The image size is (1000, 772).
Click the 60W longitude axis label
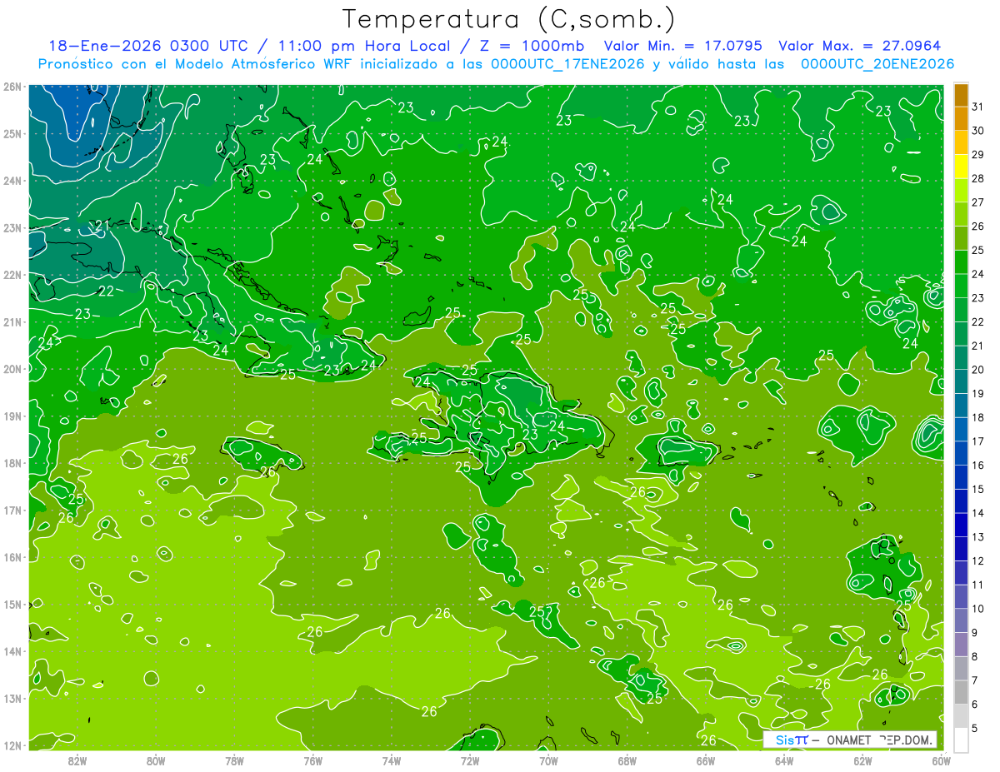pos(941,760)
